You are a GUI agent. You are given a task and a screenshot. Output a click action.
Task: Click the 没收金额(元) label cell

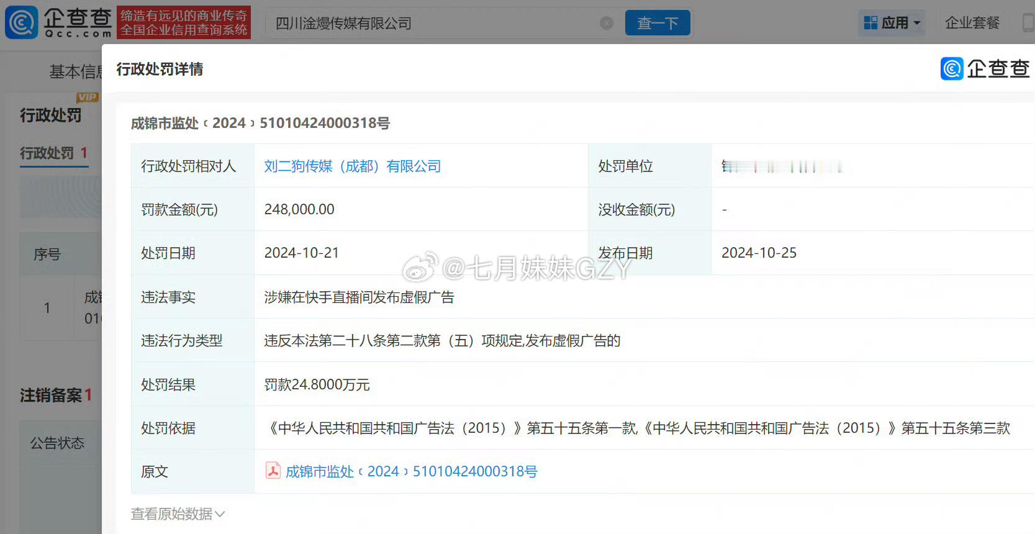click(x=649, y=209)
